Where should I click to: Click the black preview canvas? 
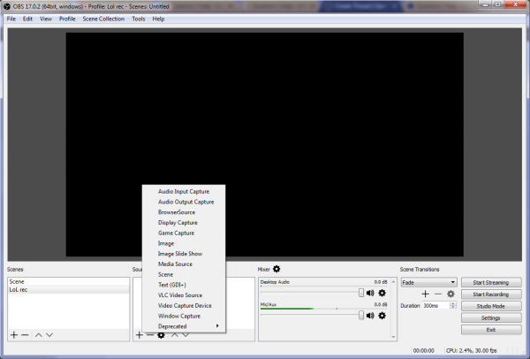tap(265, 144)
